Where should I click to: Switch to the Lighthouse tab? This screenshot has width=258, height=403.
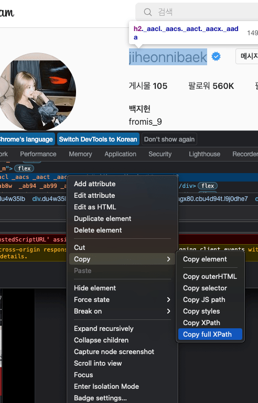point(205,154)
